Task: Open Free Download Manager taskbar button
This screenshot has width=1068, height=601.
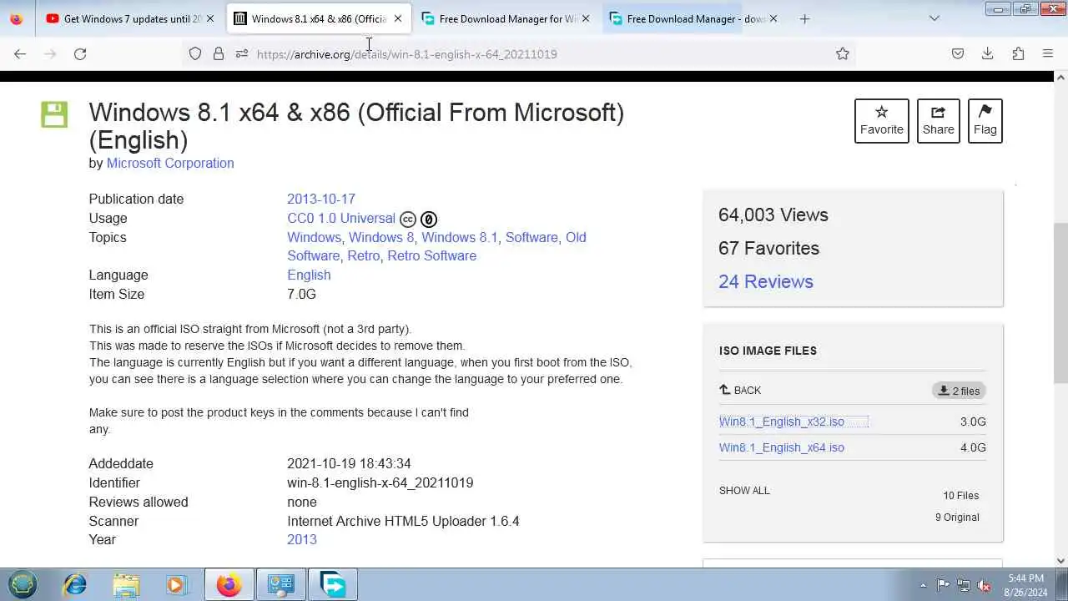Action: [333, 584]
